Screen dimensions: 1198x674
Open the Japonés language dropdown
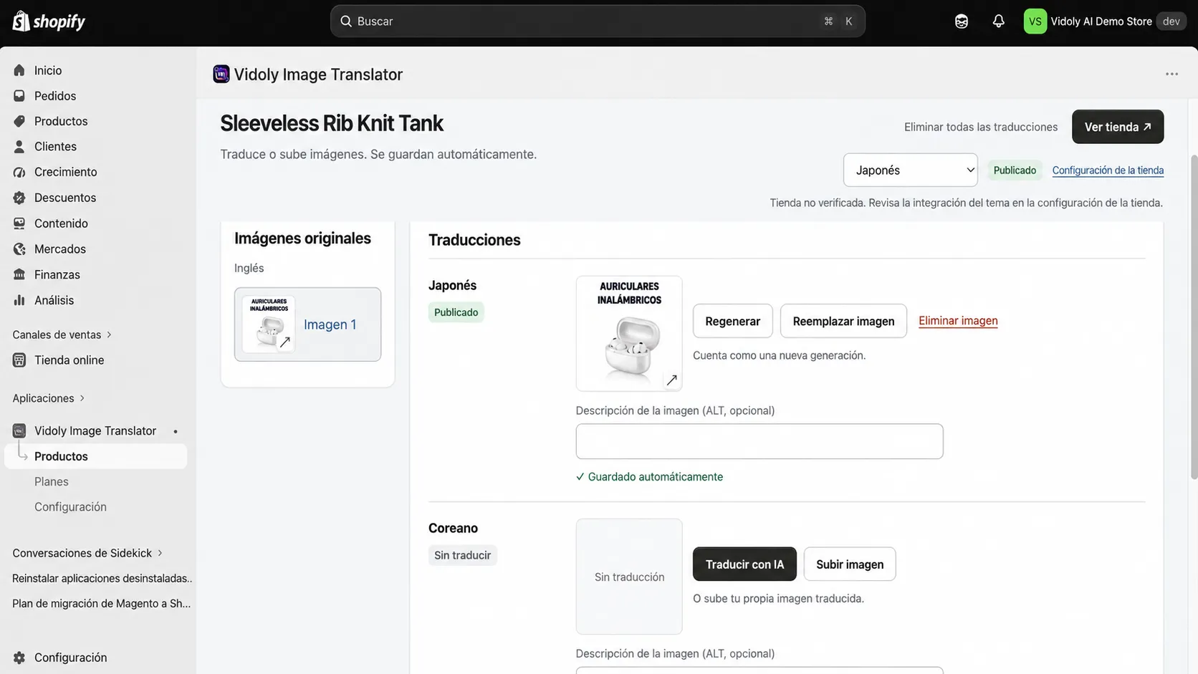[x=910, y=170]
